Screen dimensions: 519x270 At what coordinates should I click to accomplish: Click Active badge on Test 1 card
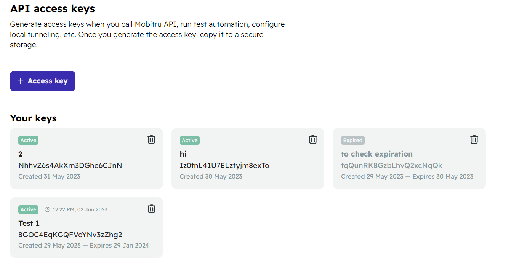(x=28, y=209)
